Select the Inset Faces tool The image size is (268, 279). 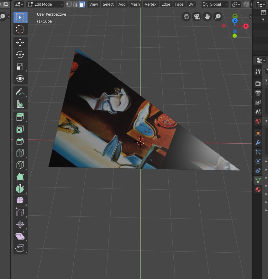tap(20, 129)
